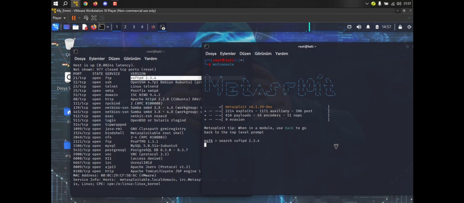This screenshot has height=203, width=464.
Task: Launch Google Chrome from the Windows taskbar
Action: [85, 3]
